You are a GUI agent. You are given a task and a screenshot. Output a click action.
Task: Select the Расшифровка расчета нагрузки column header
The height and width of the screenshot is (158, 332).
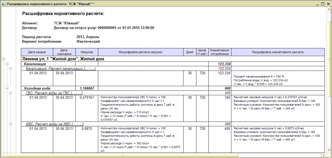click(141, 52)
